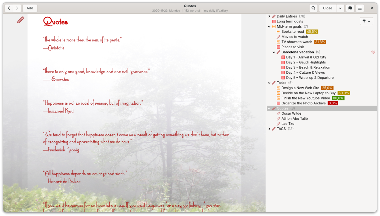Click the Organize the Photo Archive icon
Viewport: 380px width, 216px height.
point(278,103)
